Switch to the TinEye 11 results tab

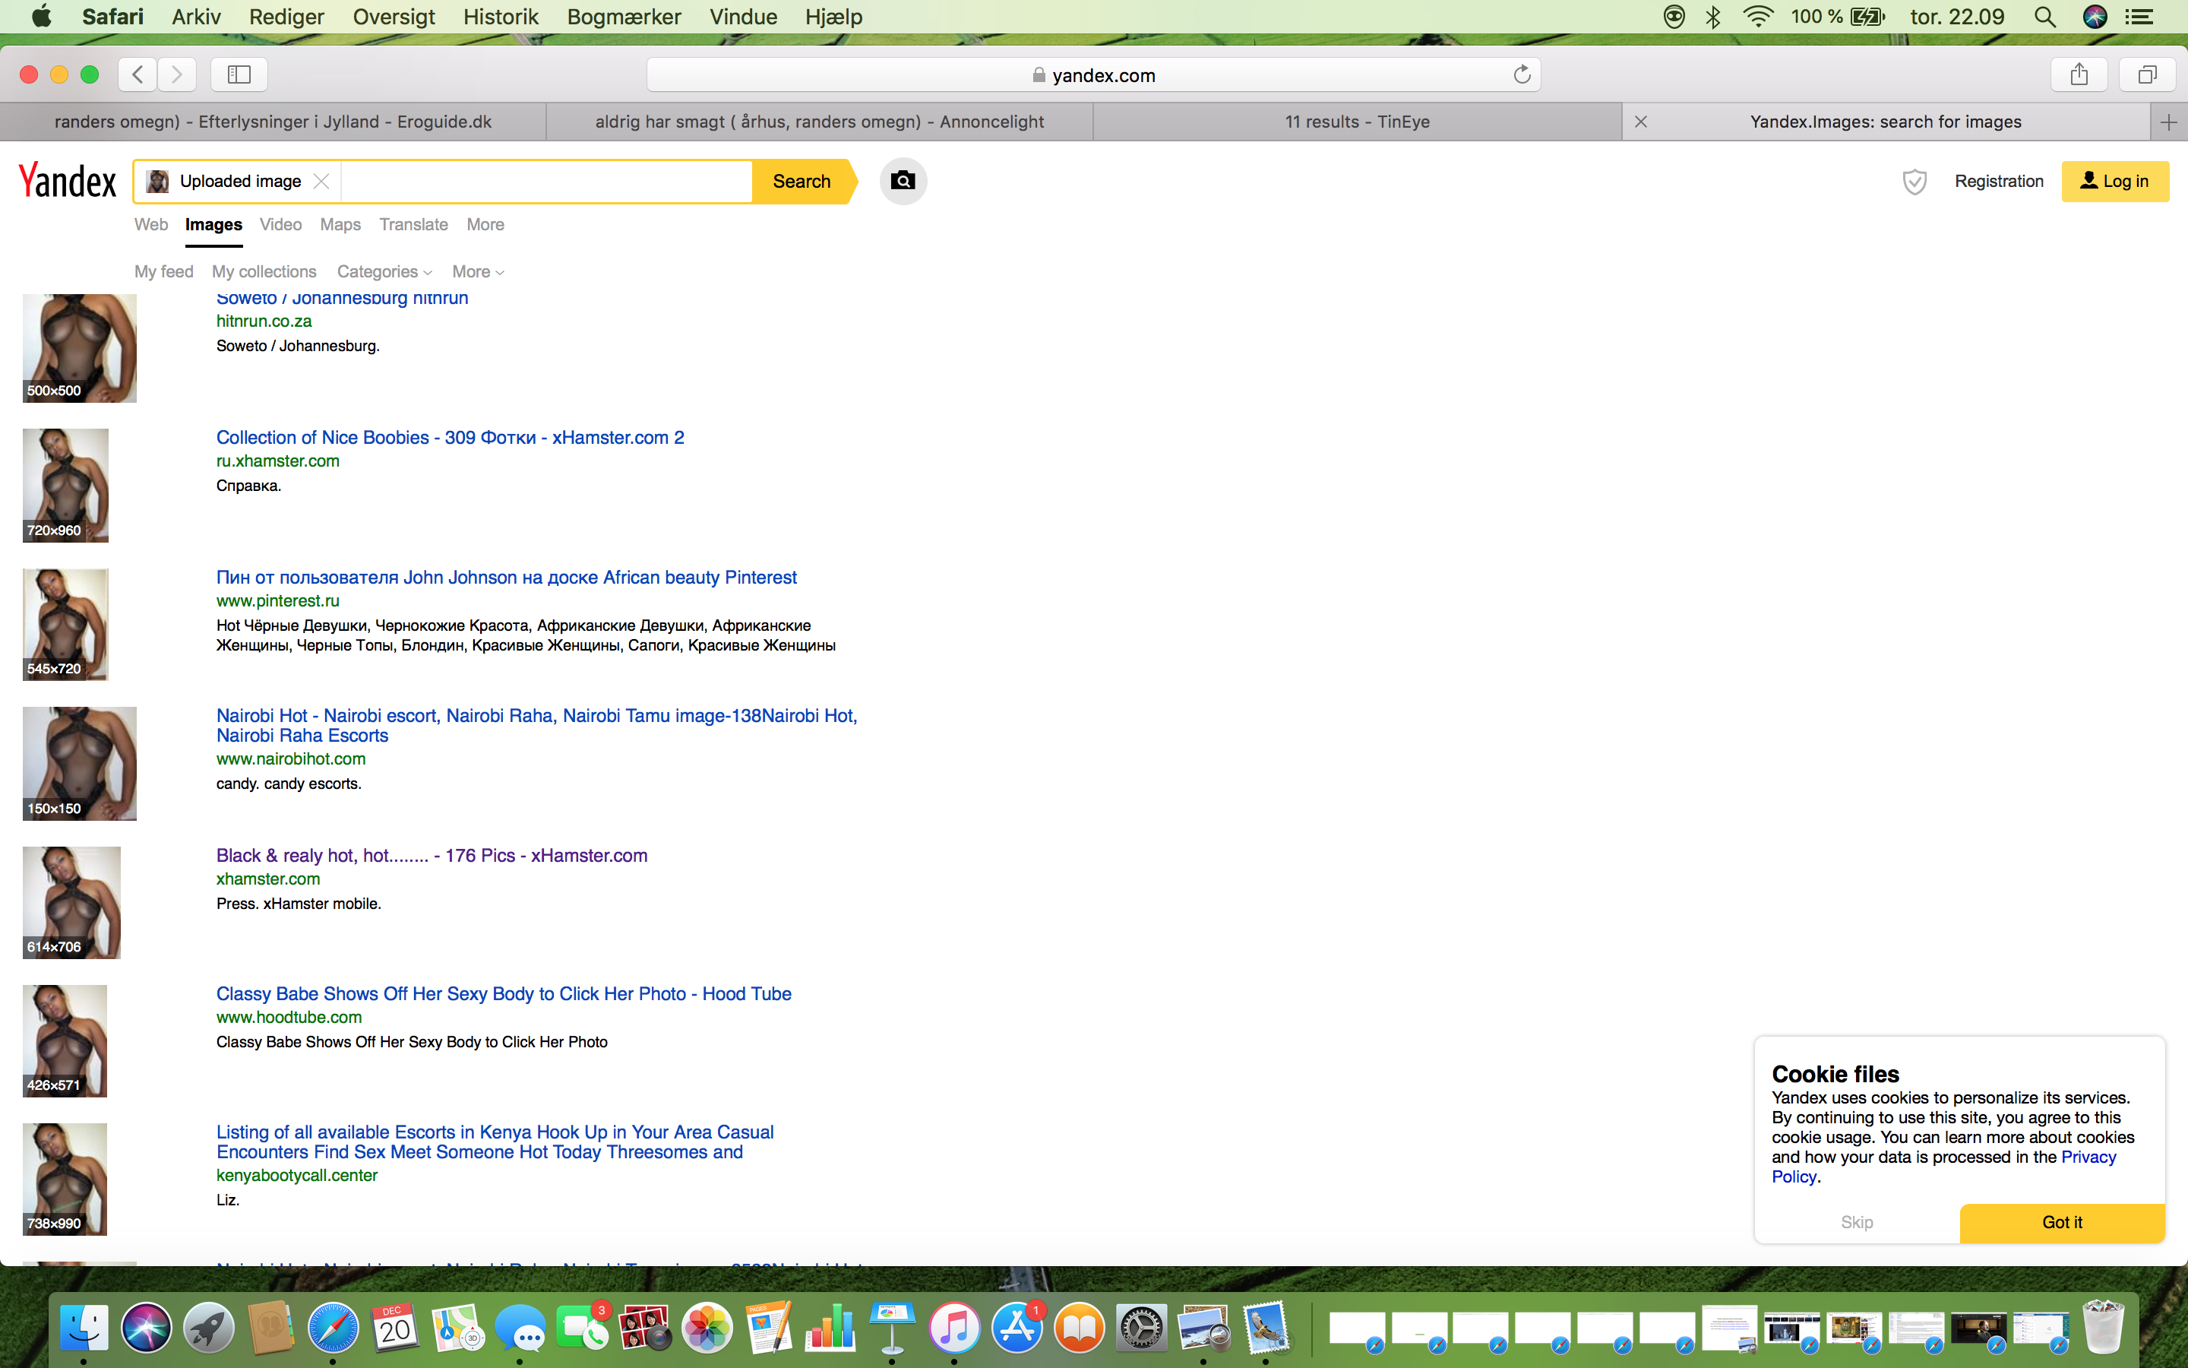1357,122
